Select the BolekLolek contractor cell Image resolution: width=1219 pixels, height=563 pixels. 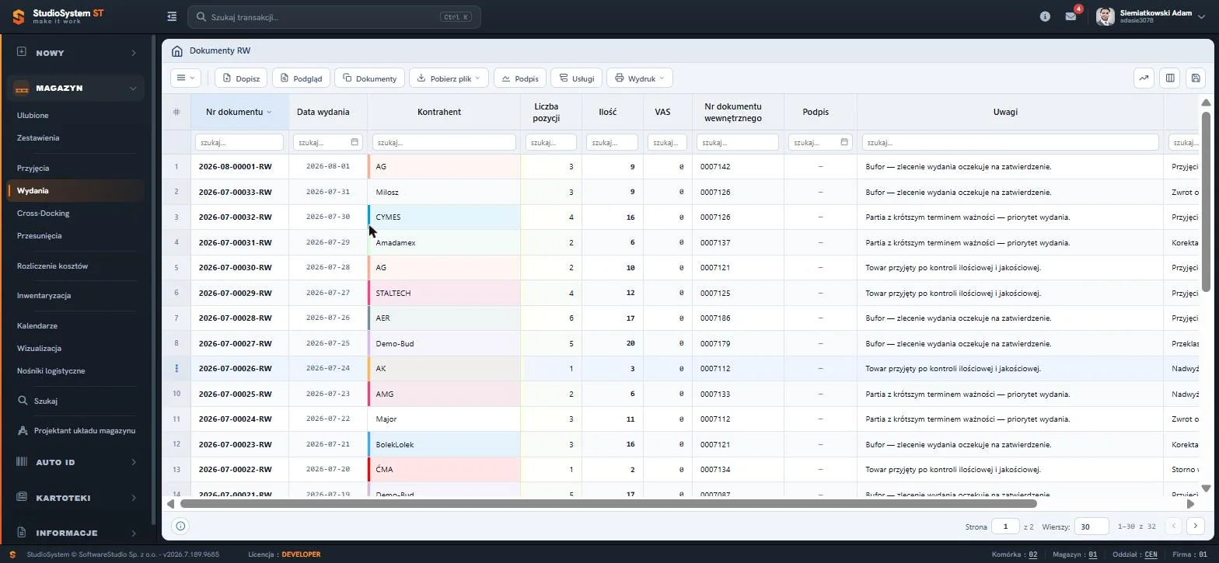[444, 445]
